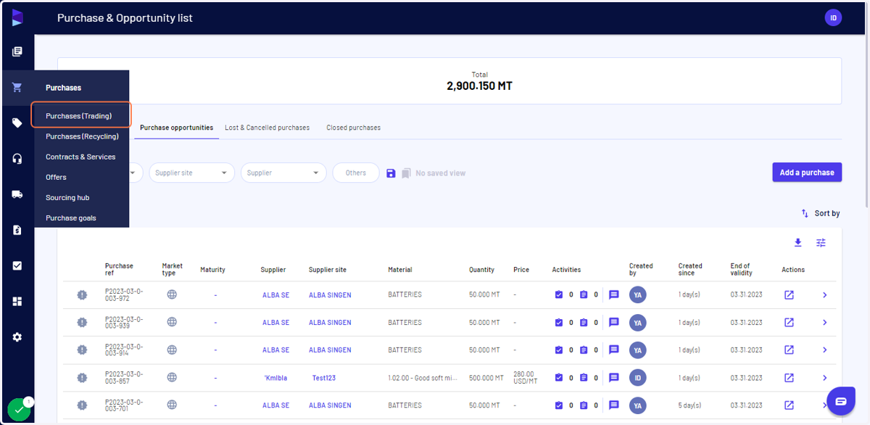The height and width of the screenshot is (425, 870).
Task: Open the ID user avatar menu
Action: click(x=833, y=17)
